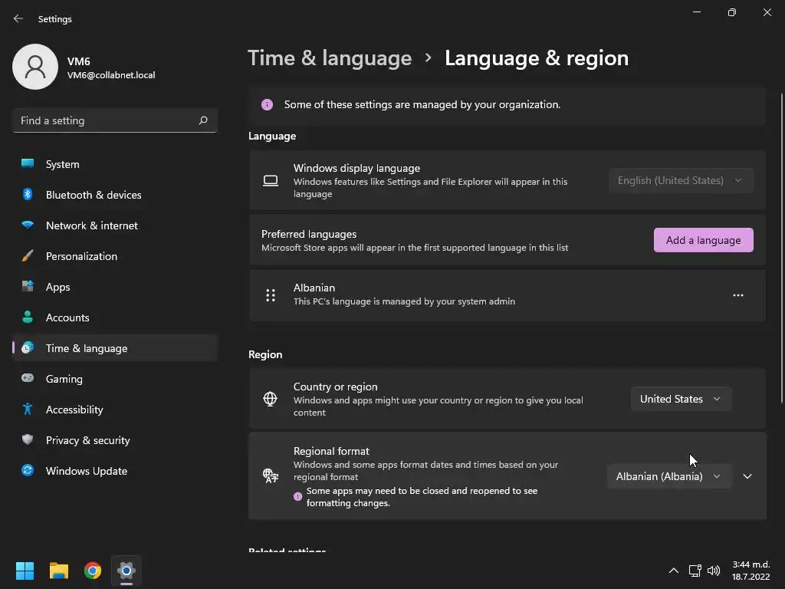Click the Find a setting search box

tap(106, 120)
